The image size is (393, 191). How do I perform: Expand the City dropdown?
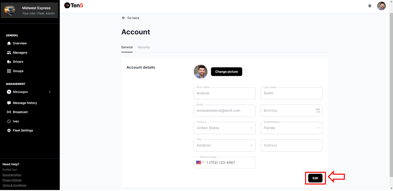(251, 145)
